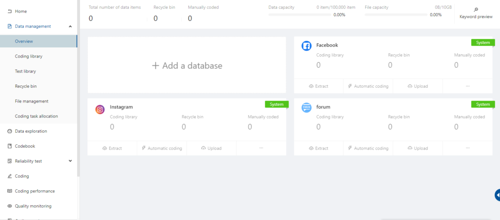This screenshot has height=220, width=500.
Task: Click the Instagram card Upload cloud icon
Action: click(x=203, y=148)
